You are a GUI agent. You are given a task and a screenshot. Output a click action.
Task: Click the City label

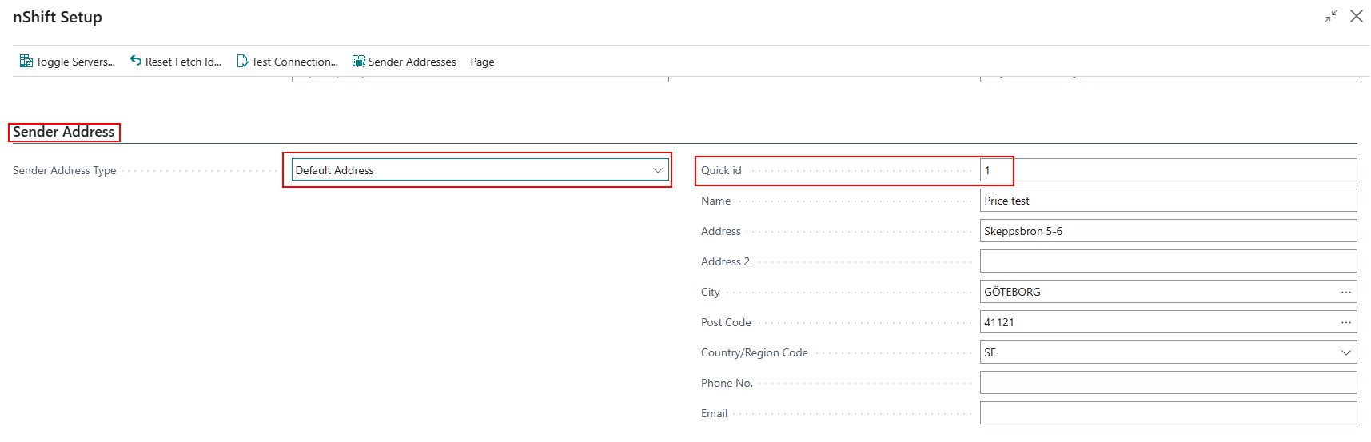[x=711, y=292]
